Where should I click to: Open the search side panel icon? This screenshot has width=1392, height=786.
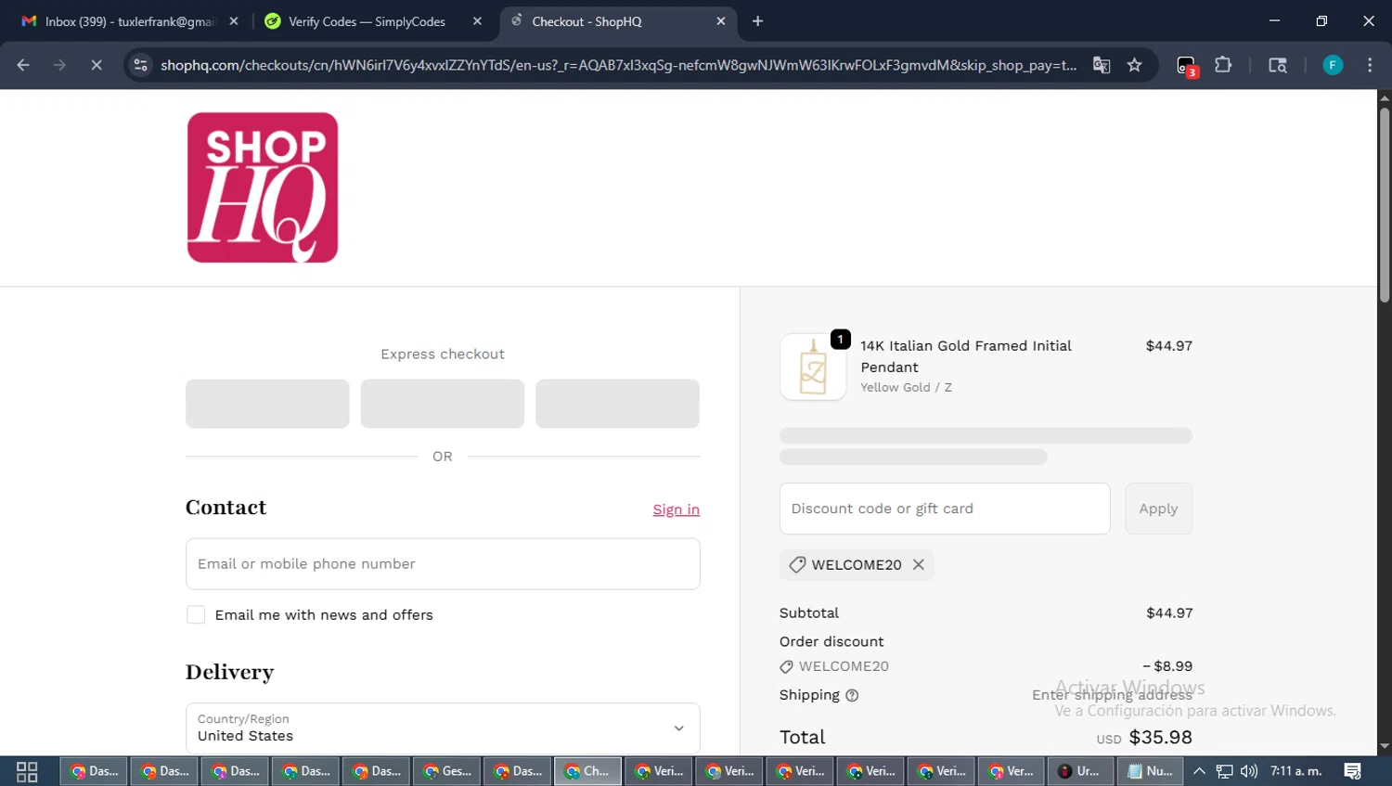pyautogui.click(x=1278, y=65)
